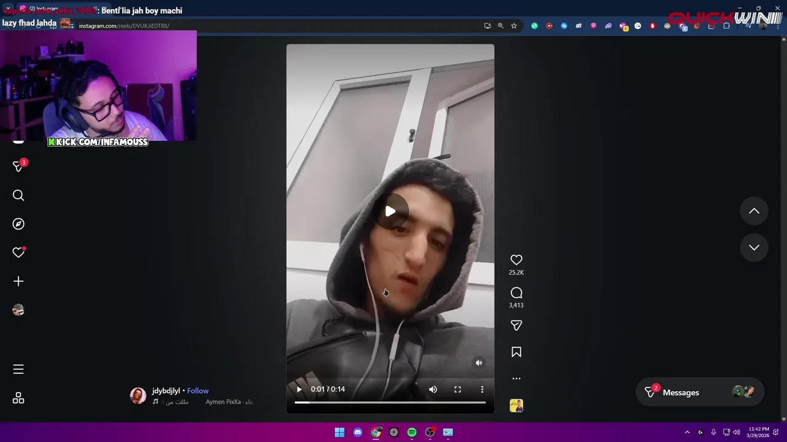Open the video player's three-dot options menu
The width and height of the screenshot is (787, 442).
(x=482, y=389)
